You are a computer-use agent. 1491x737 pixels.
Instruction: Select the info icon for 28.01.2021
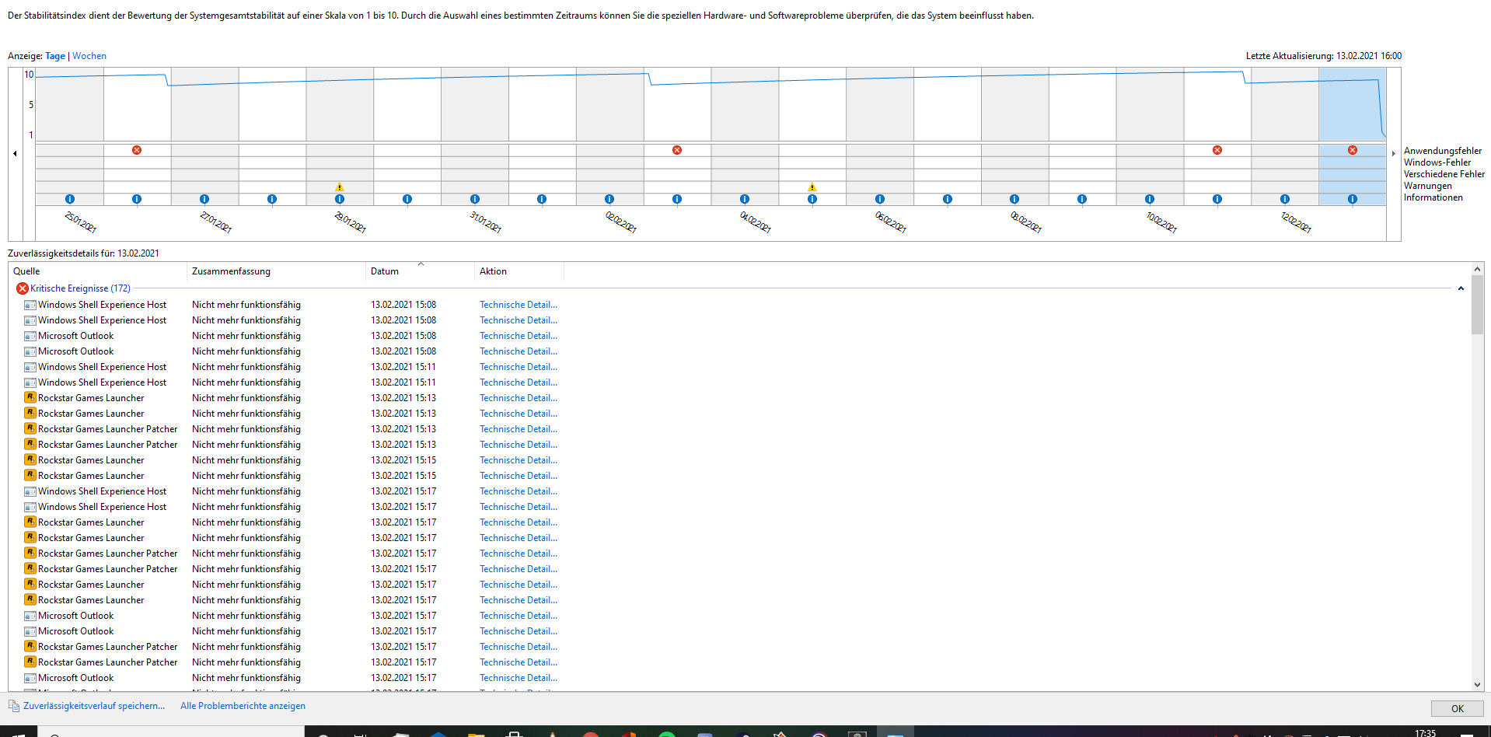[x=272, y=200]
